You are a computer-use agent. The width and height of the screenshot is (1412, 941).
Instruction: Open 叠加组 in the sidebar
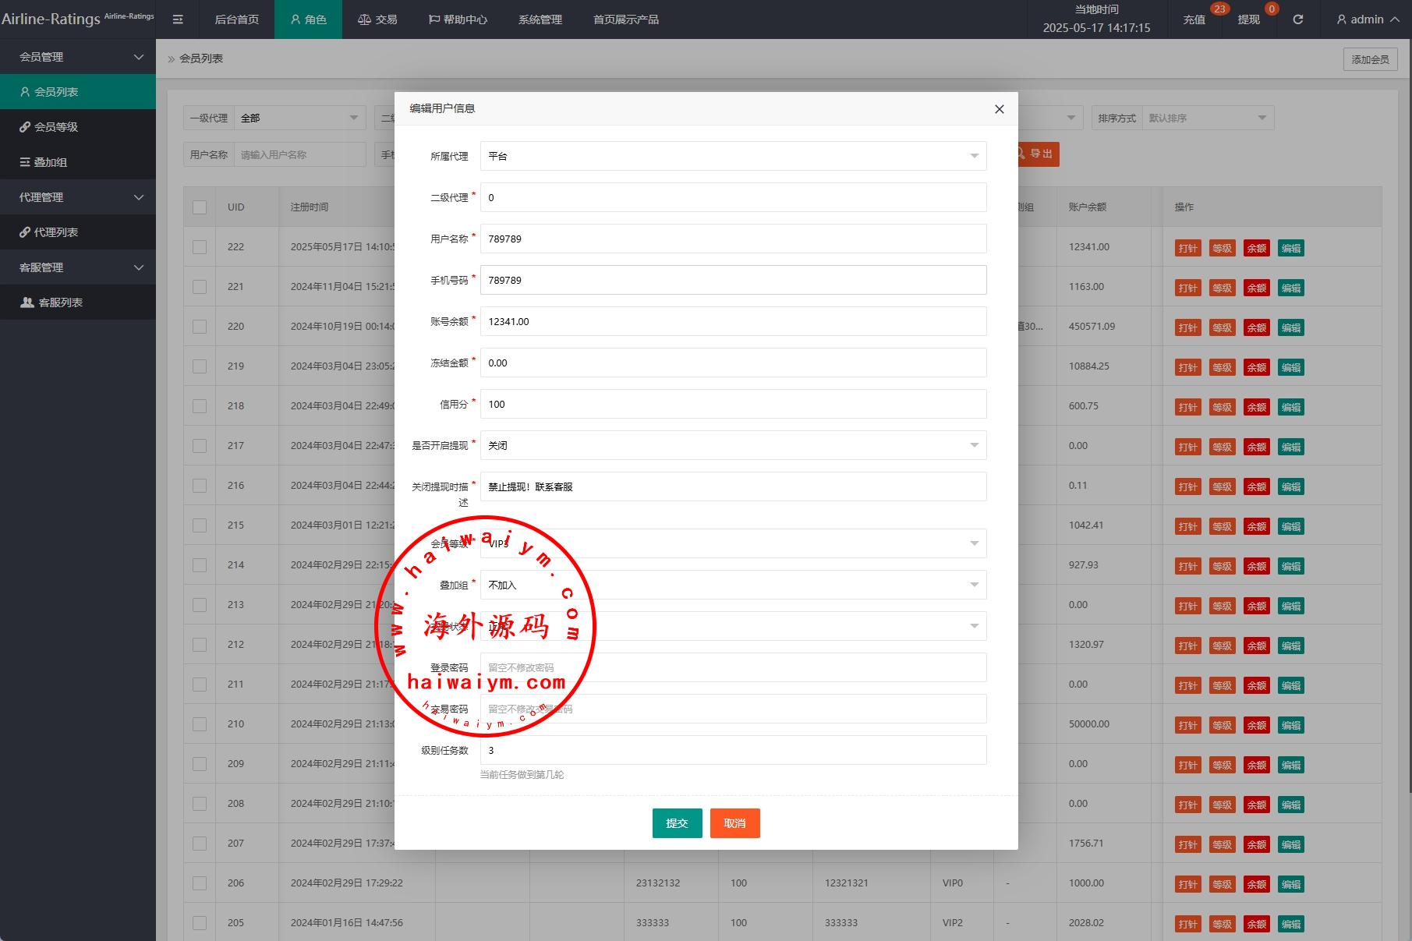[51, 162]
